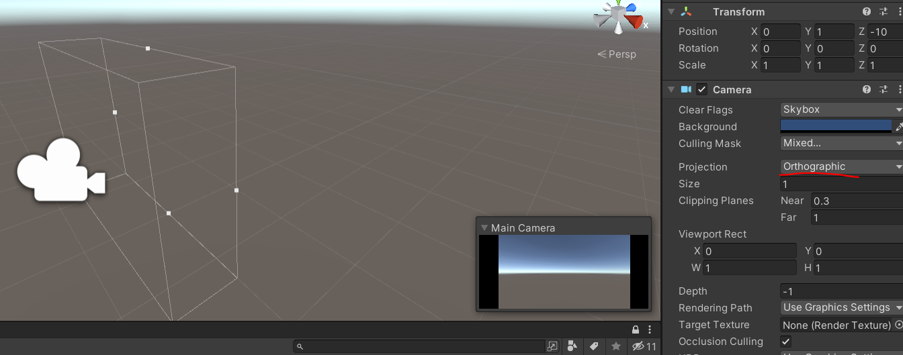Open the Projection dropdown set to Orthographic
903x355 pixels.
(842, 166)
